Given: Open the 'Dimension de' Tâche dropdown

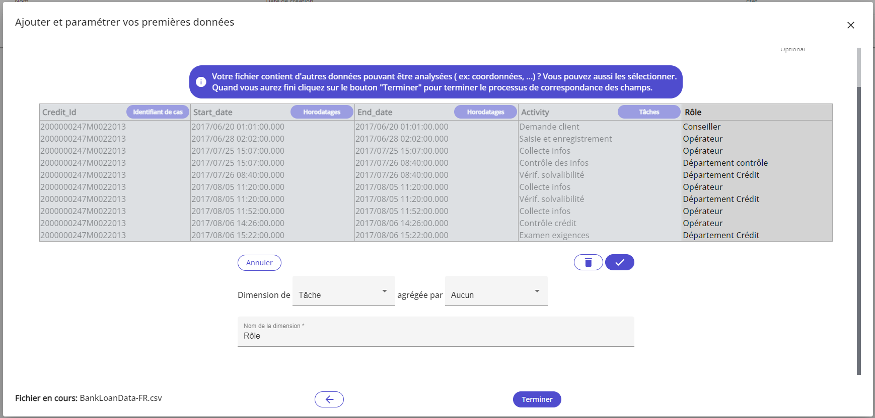Looking at the screenshot, I should pos(343,291).
